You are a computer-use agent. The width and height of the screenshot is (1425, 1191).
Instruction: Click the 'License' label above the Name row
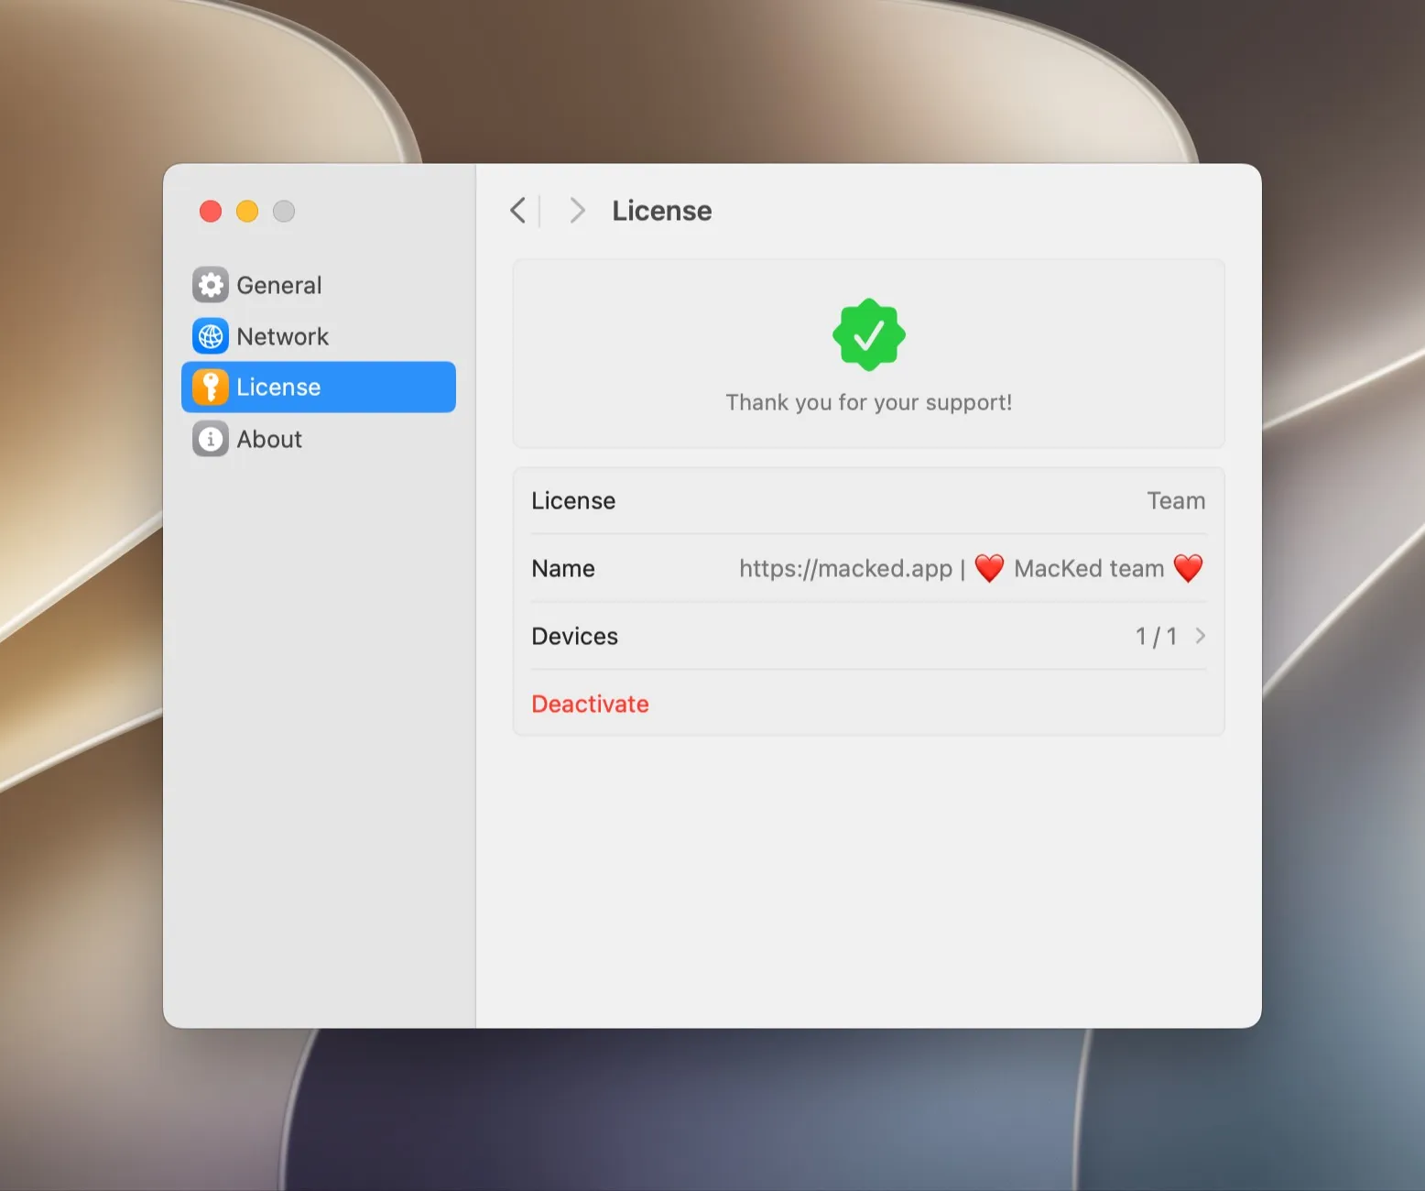point(573,500)
